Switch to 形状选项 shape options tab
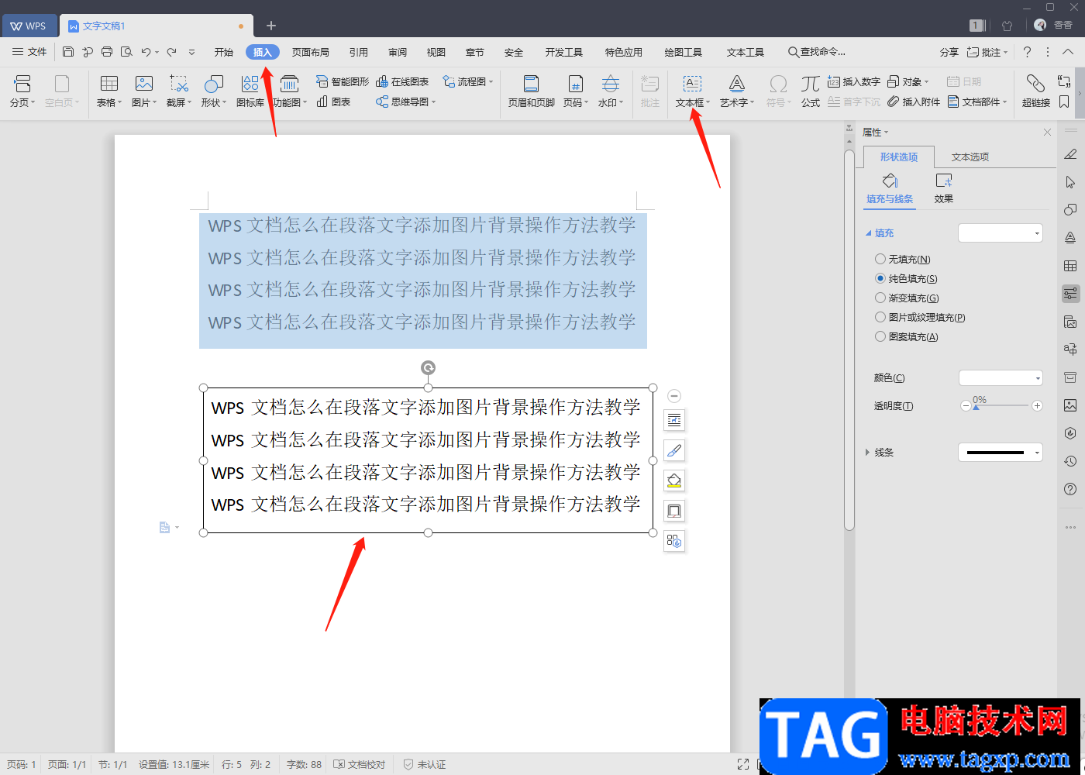This screenshot has height=775, width=1085. [899, 157]
